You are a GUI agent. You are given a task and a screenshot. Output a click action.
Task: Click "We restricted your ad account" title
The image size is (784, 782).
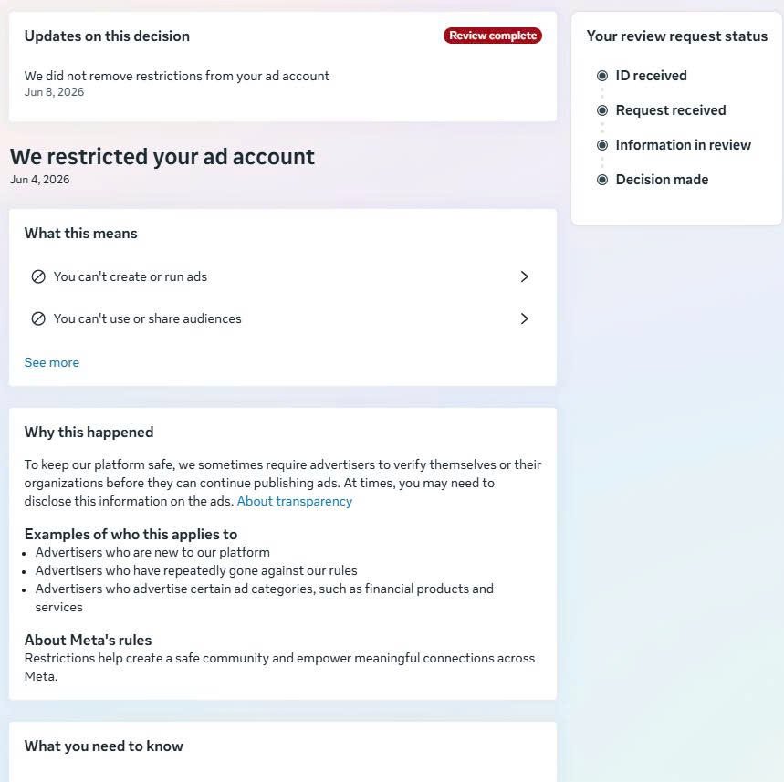[x=162, y=157]
